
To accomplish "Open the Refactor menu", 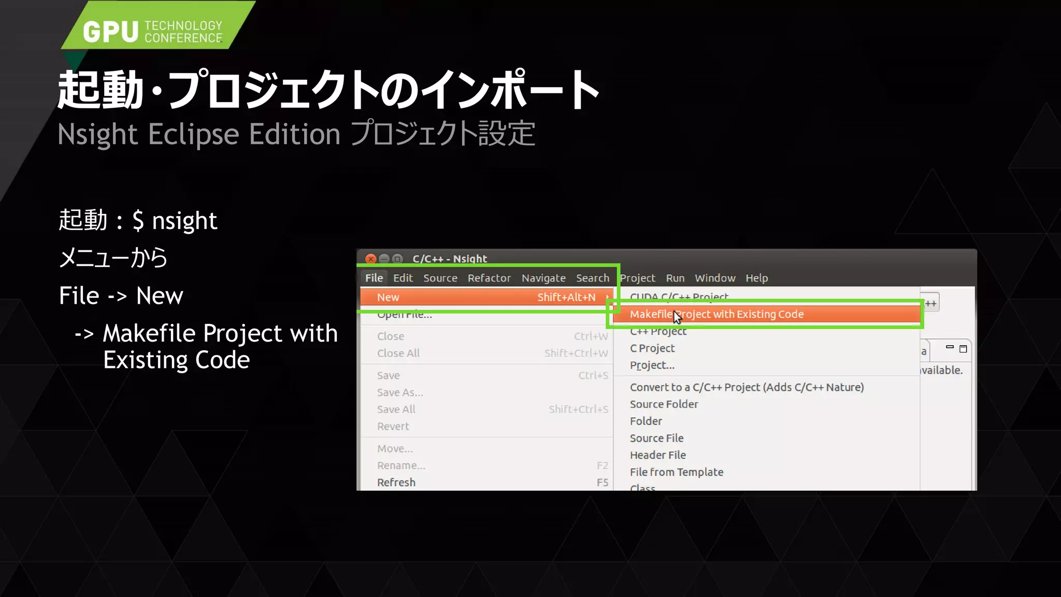I will [x=489, y=278].
